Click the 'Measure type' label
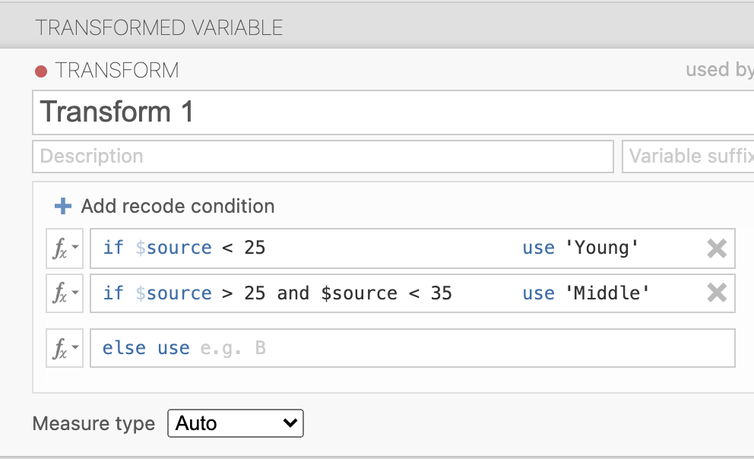Viewport: 754px width, 459px height. tap(93, 423)
